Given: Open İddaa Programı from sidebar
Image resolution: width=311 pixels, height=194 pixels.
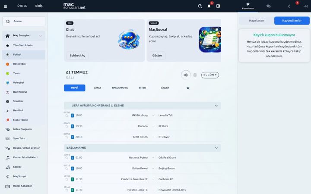Looking at the screenshot, I should [24, 129].
